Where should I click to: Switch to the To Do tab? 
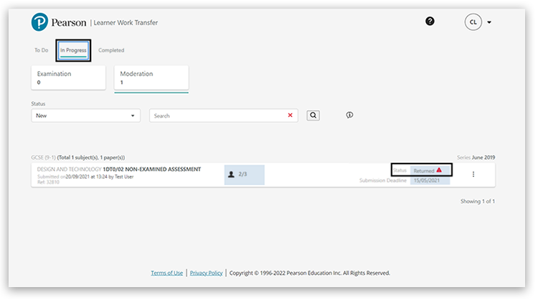(42, 50)
